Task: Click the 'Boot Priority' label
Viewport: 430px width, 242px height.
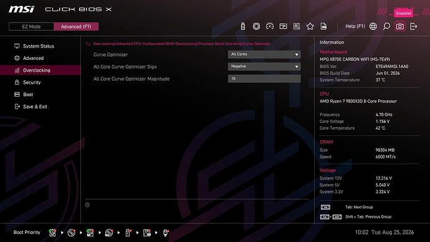Action: coord(27,233)
